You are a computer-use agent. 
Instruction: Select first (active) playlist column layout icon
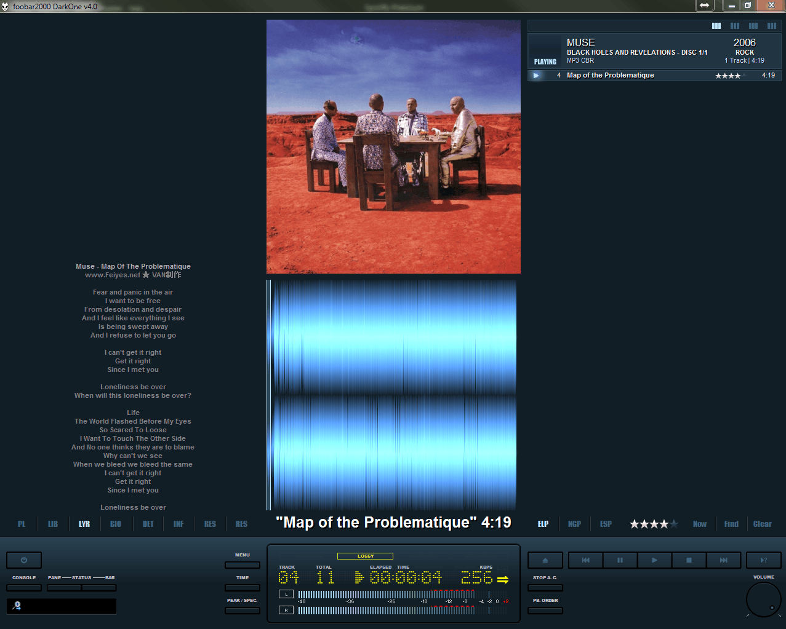(716, 26)
